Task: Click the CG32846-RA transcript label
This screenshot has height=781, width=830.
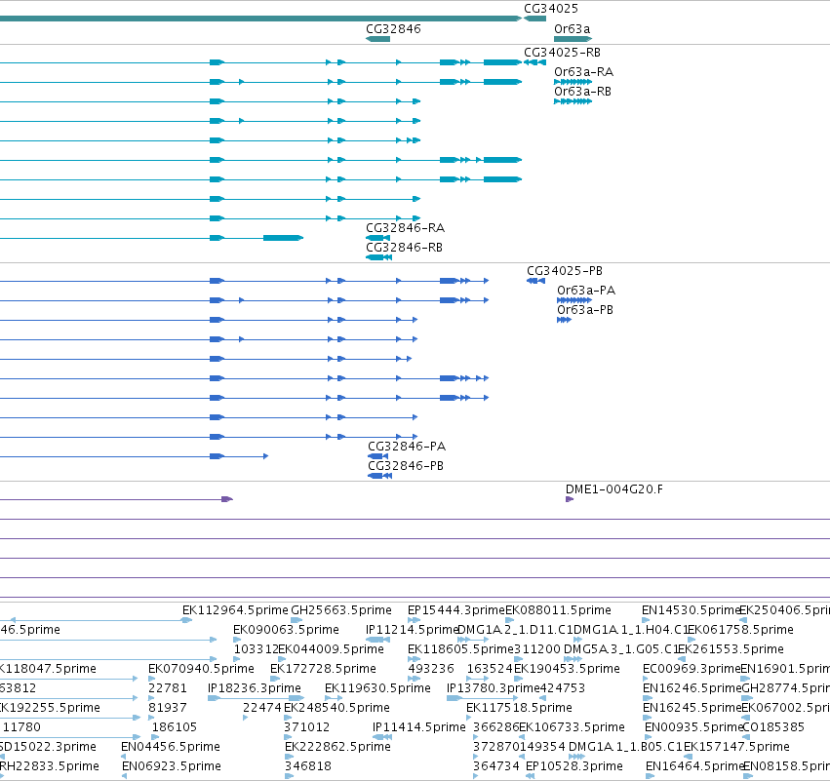Action: click(405, 228)
